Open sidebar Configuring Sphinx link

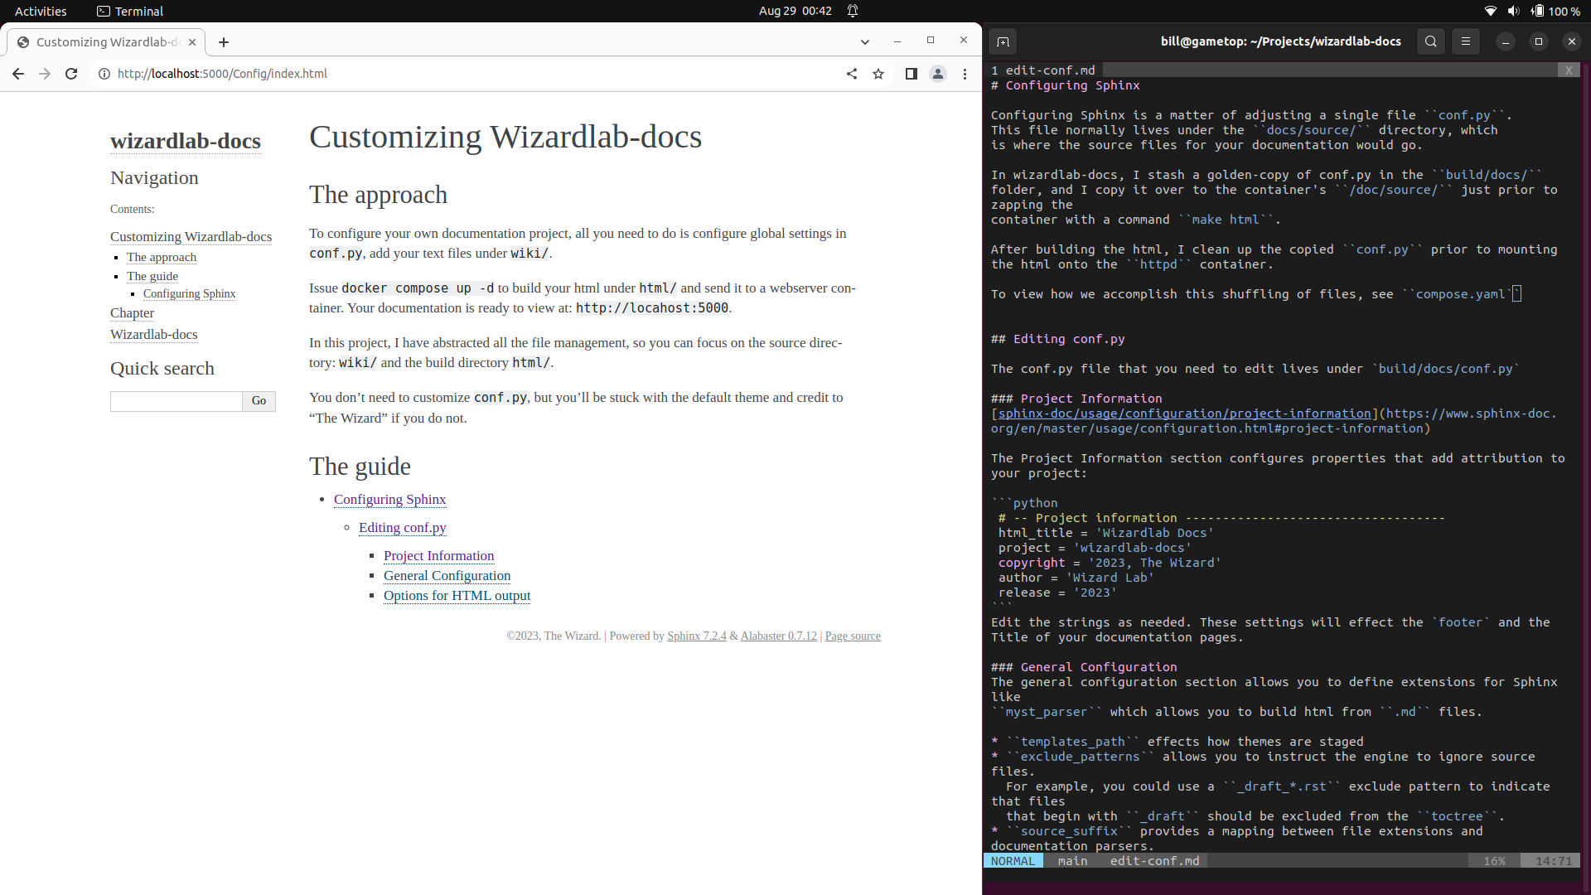point(189,294)
